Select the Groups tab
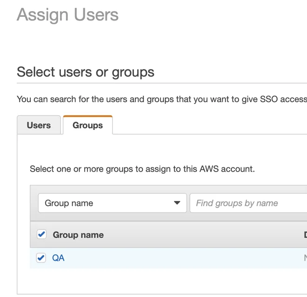 click(88, 125)
